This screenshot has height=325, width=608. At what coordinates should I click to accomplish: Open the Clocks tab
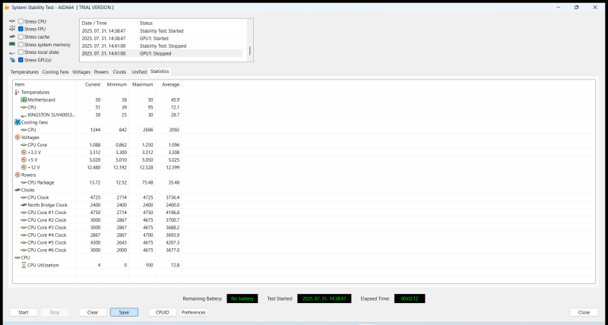click(119, 72)
